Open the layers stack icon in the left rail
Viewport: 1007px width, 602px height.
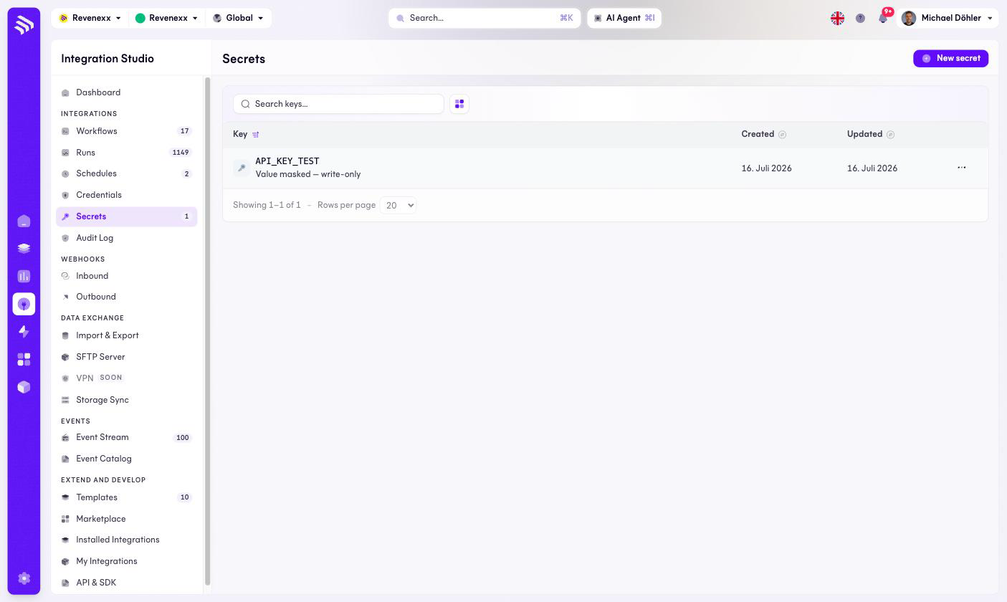[24, 248]
